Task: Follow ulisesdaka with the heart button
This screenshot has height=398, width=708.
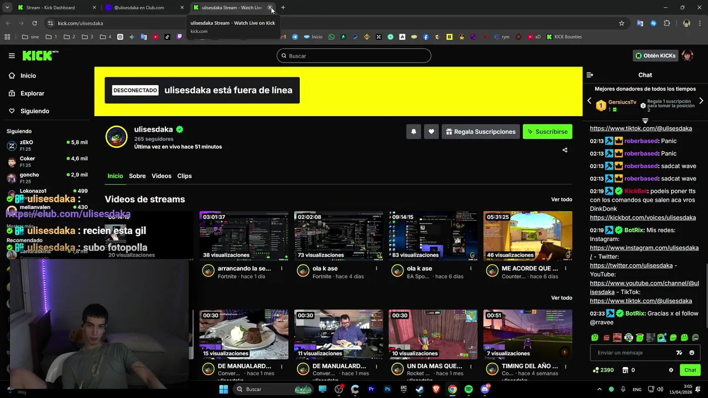Action: tap(431, 132)
